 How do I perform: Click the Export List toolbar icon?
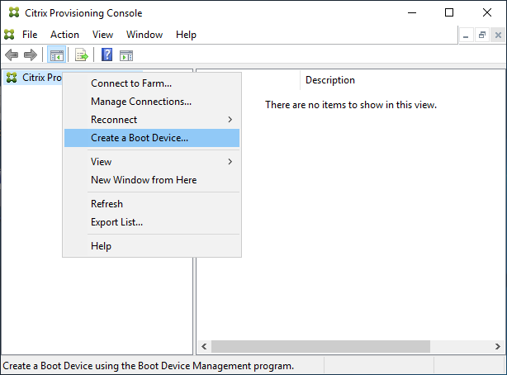coord(81,55)
